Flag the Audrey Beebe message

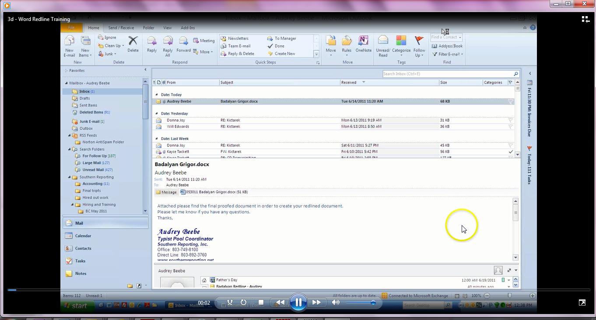tap(510, 101)
